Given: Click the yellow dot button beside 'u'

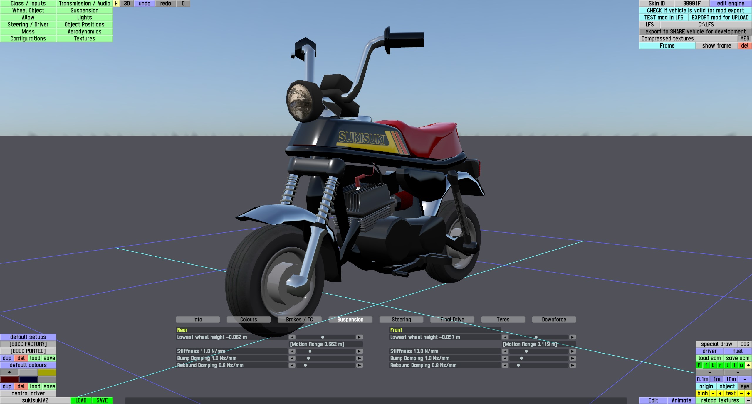Looking at the screenshot, I should tap(748, 365).
